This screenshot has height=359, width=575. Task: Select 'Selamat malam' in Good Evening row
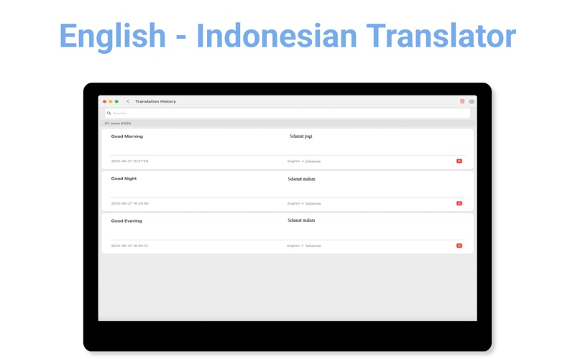[301, 220]
